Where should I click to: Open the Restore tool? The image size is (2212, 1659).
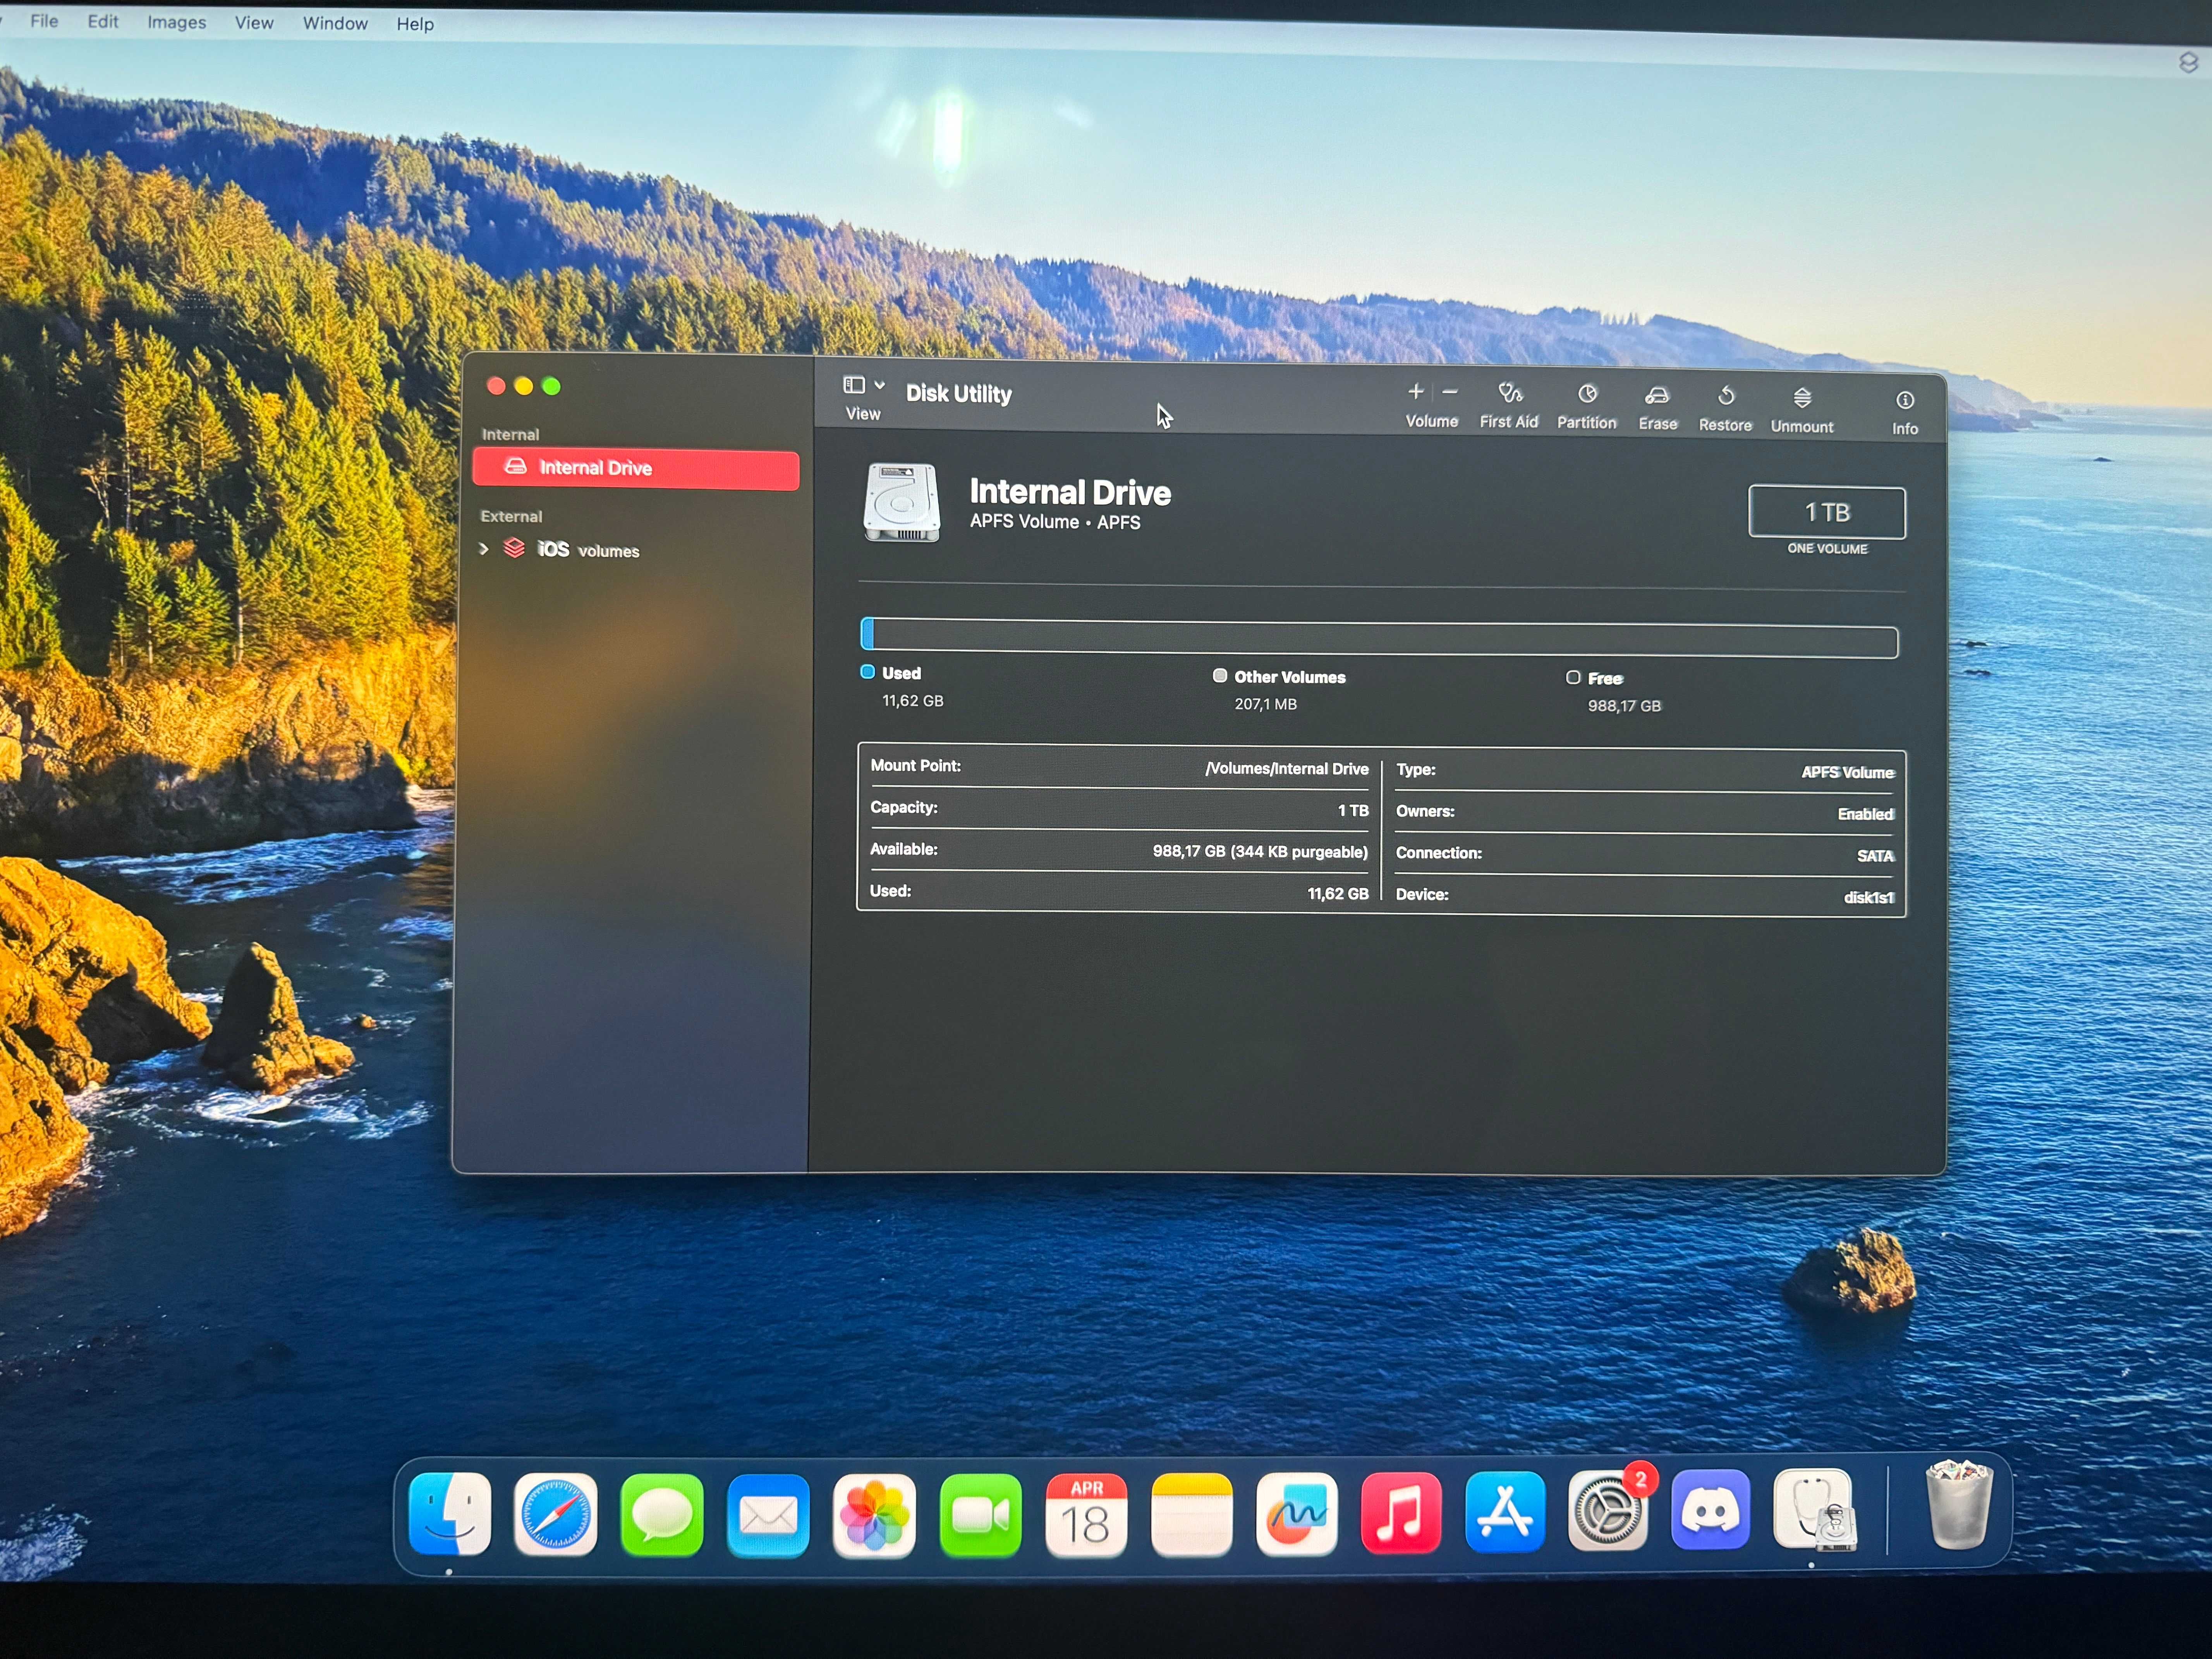(x=1725, y=409)
